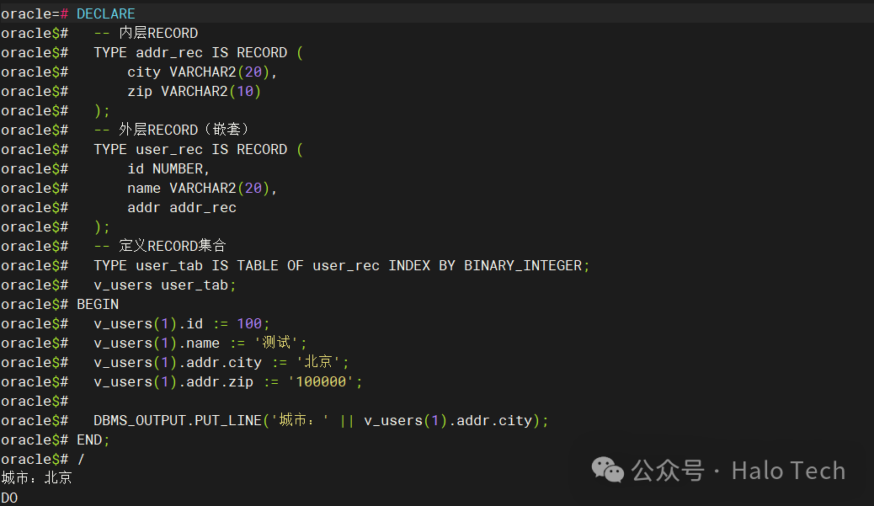Select the comment '-- 外层RECORD（嵌套）'
Image resolution: width=874 pixels, height=506 pixels.
(171, 130)
